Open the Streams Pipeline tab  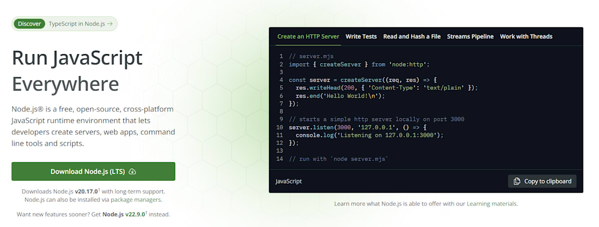[x=470, y=36]
